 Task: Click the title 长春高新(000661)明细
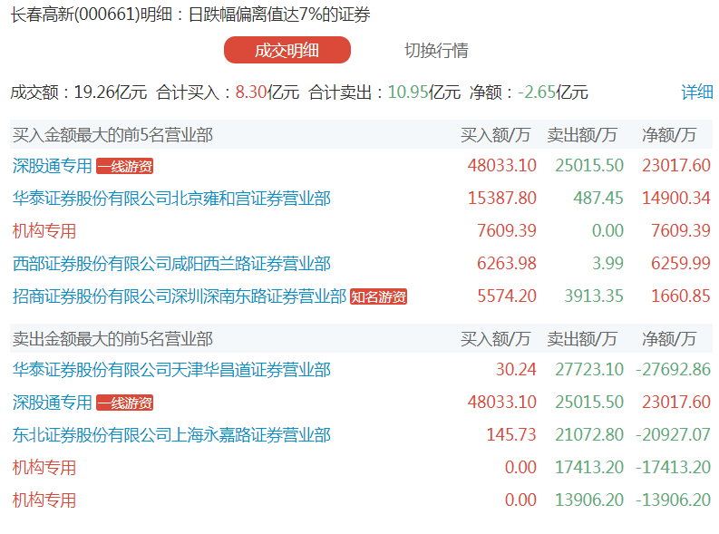91,15
